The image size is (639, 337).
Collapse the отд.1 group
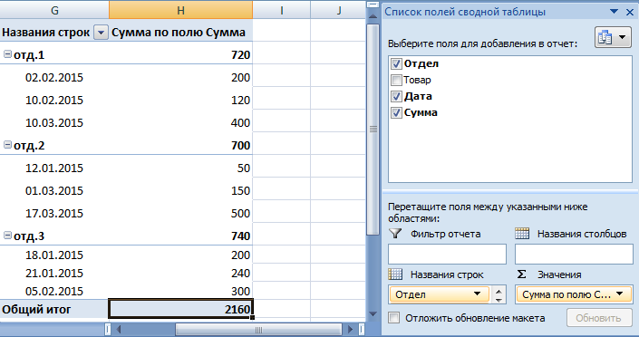click(7, 53)
